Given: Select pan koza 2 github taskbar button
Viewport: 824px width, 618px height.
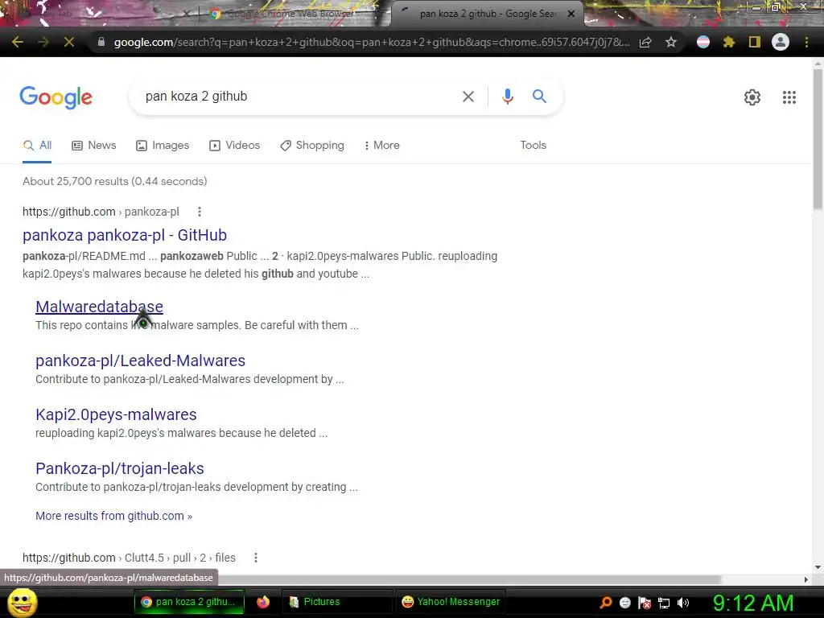Looking at the screenshot, I should pyautogui.click(x=189, y=602).
